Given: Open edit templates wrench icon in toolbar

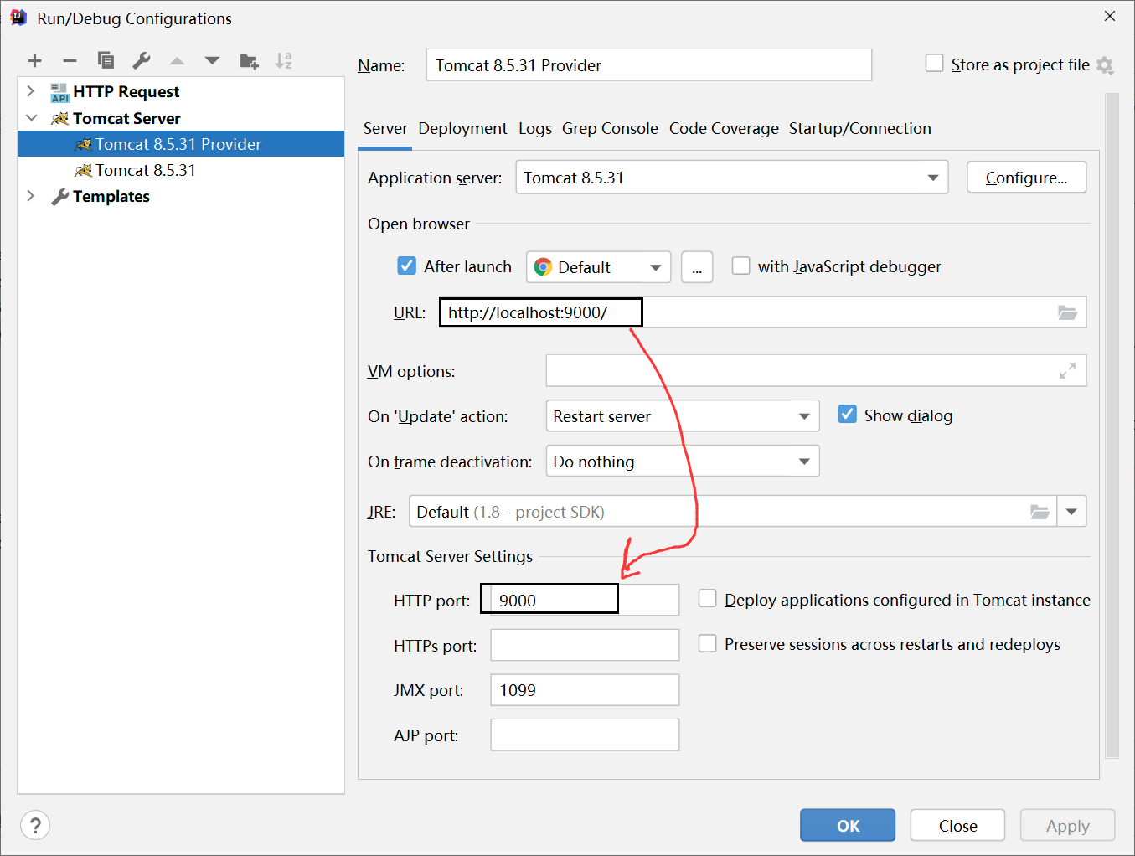Looking at the screenshot, I should pyautogui.click(x=142, y=60).
